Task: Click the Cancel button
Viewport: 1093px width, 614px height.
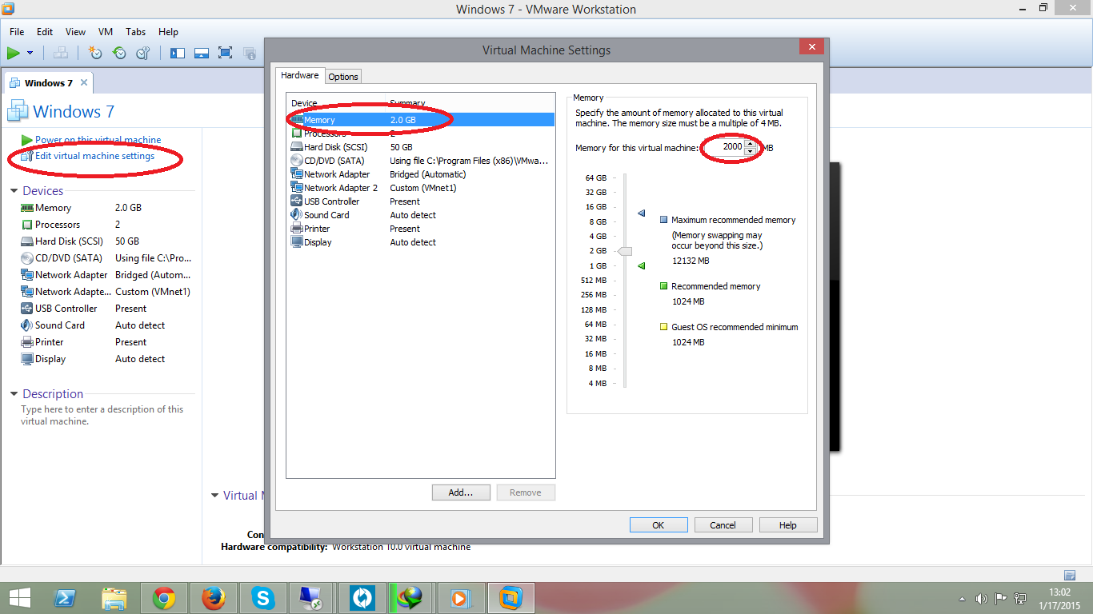Action: pyautogui.click(x=723, y=525)
